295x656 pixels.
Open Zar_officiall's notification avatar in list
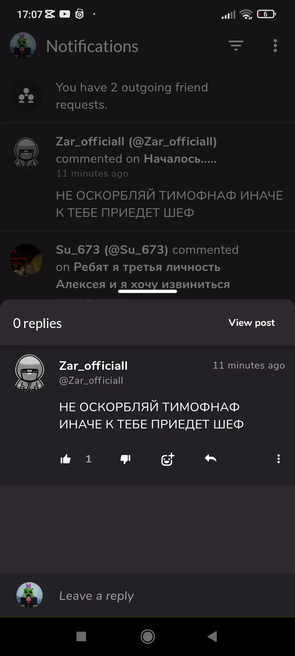(x=26, y=153)
